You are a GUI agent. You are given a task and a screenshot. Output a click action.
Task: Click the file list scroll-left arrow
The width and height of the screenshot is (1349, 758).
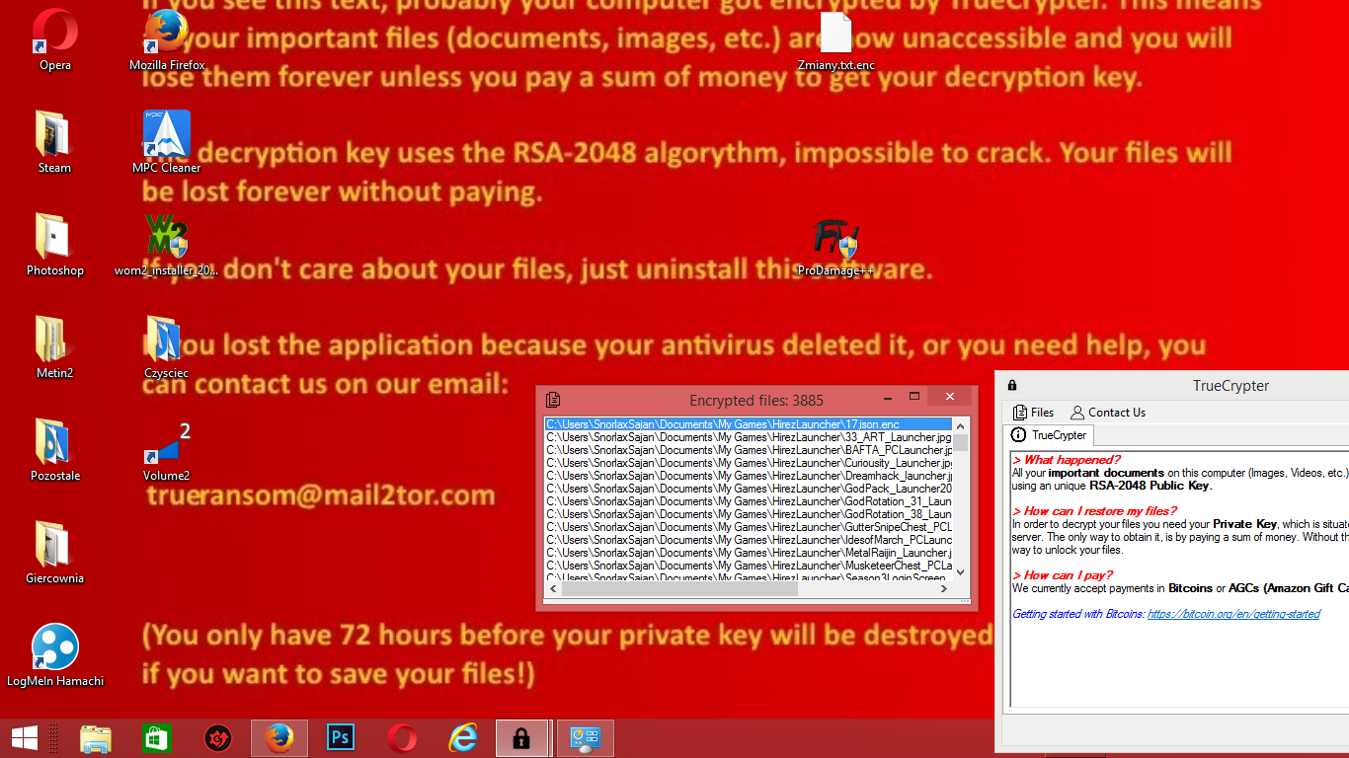(552, 589)
